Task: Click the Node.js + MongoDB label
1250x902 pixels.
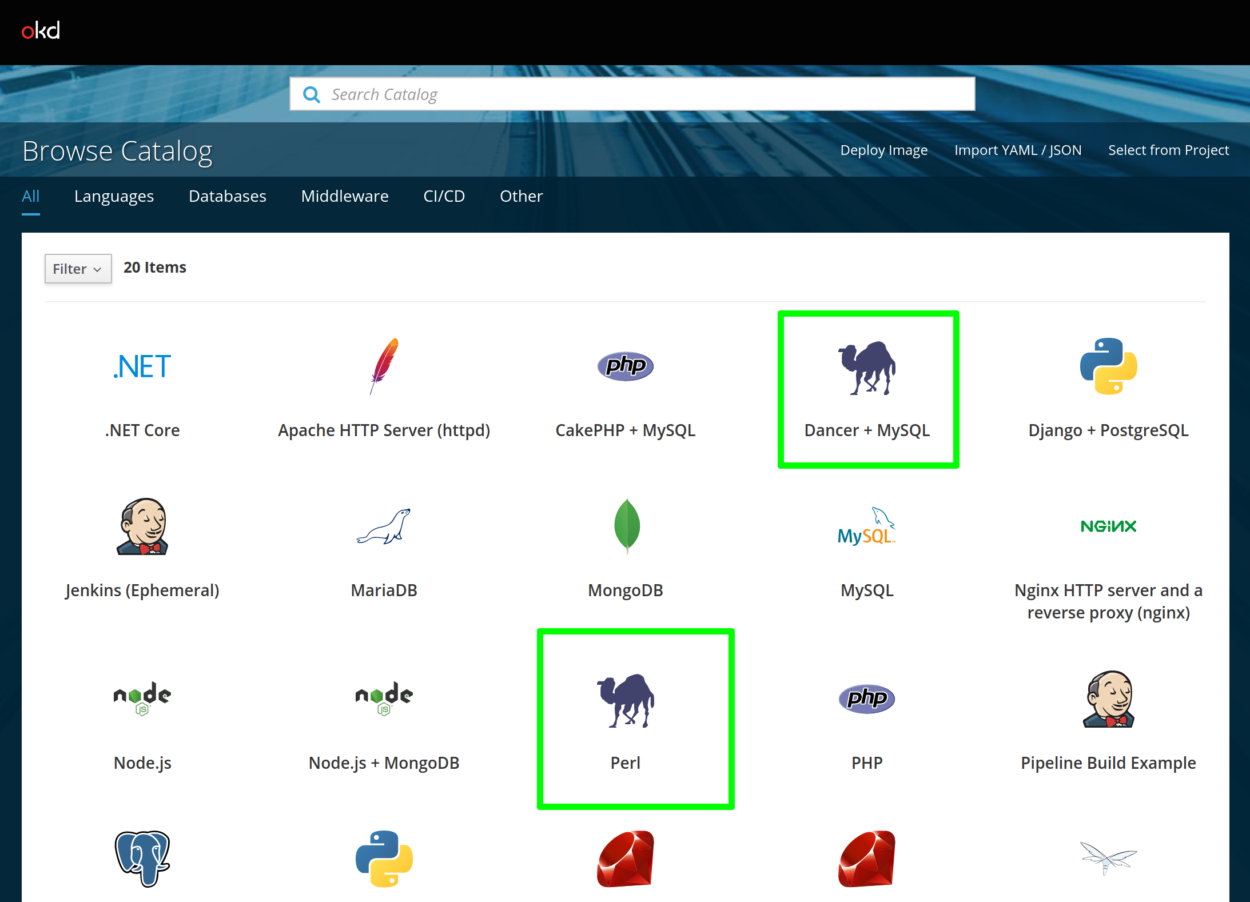Action: tap(384, 763)
